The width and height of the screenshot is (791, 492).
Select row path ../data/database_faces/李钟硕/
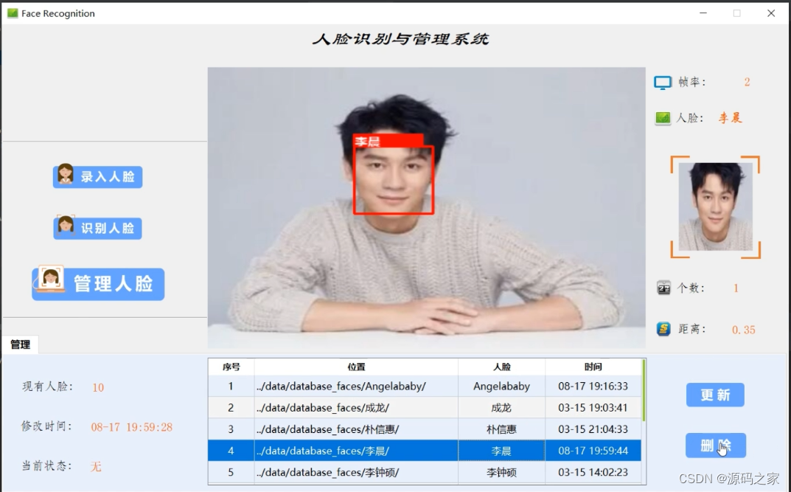pyautogui.click(x=356, y=472)
